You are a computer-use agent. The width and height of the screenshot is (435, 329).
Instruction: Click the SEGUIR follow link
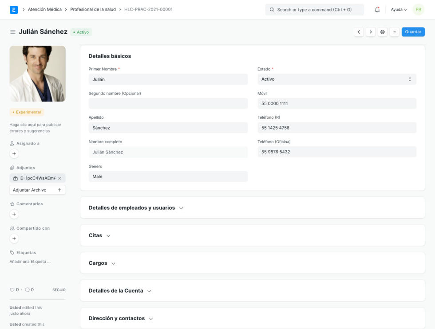59,290
